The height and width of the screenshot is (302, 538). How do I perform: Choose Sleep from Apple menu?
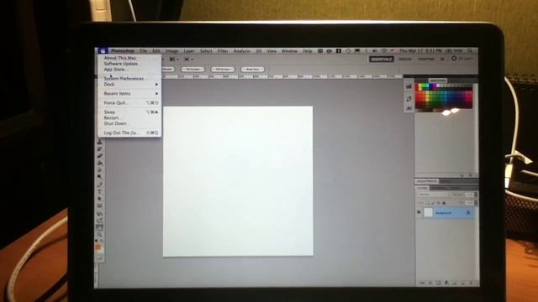(x=129, y=112)
